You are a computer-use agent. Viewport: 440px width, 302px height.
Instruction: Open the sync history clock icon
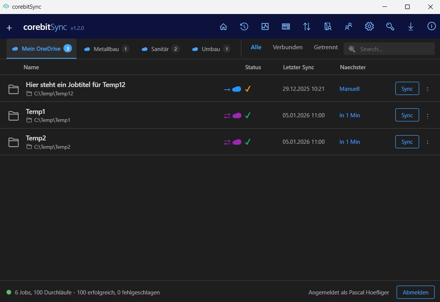pyautogui.click(x=244, y=26)
